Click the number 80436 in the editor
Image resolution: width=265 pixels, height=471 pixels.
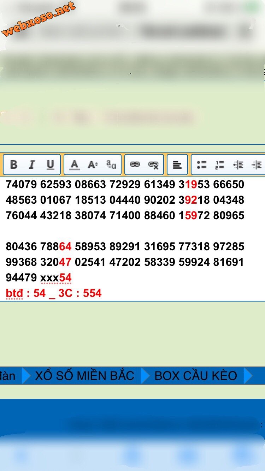pyautogui.click(x=21, y=246)
